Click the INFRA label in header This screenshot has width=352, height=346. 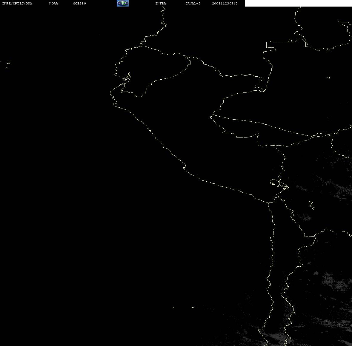[x=161, y=3]
